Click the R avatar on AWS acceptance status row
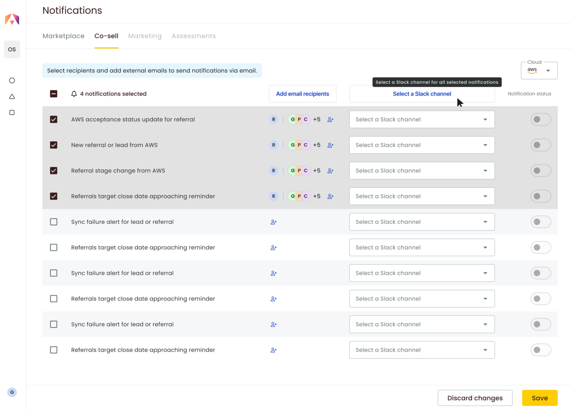This screenshot has width=571, height=410. (x=274, y=120)
